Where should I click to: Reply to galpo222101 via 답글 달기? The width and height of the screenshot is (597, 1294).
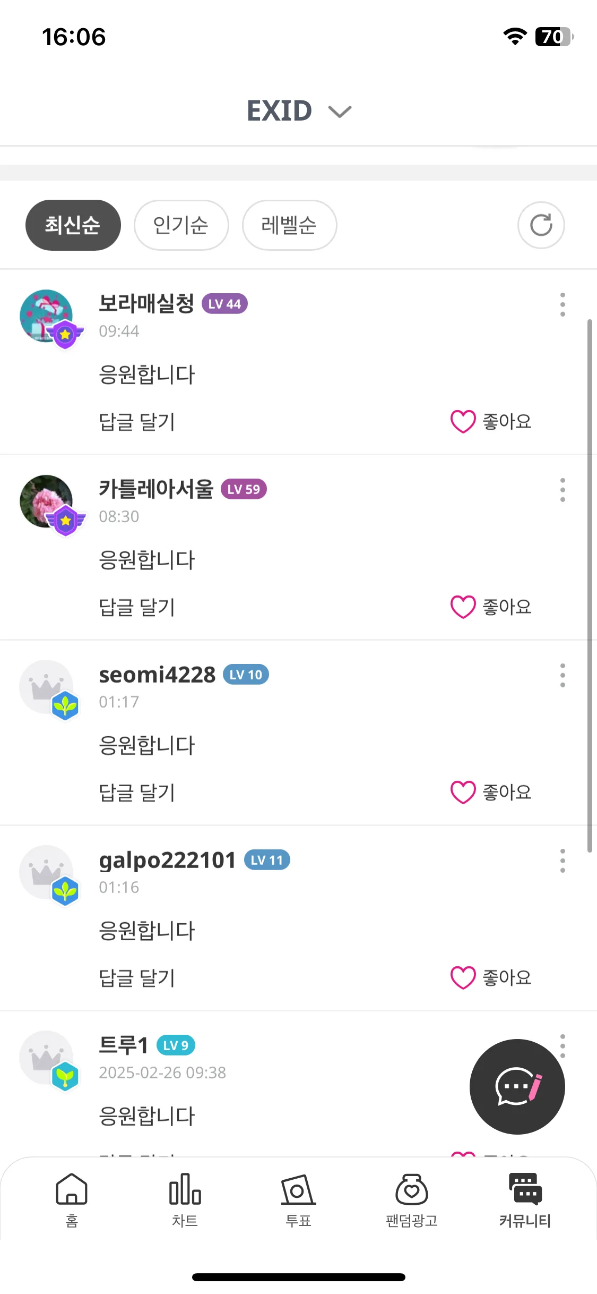pos(137,978)
